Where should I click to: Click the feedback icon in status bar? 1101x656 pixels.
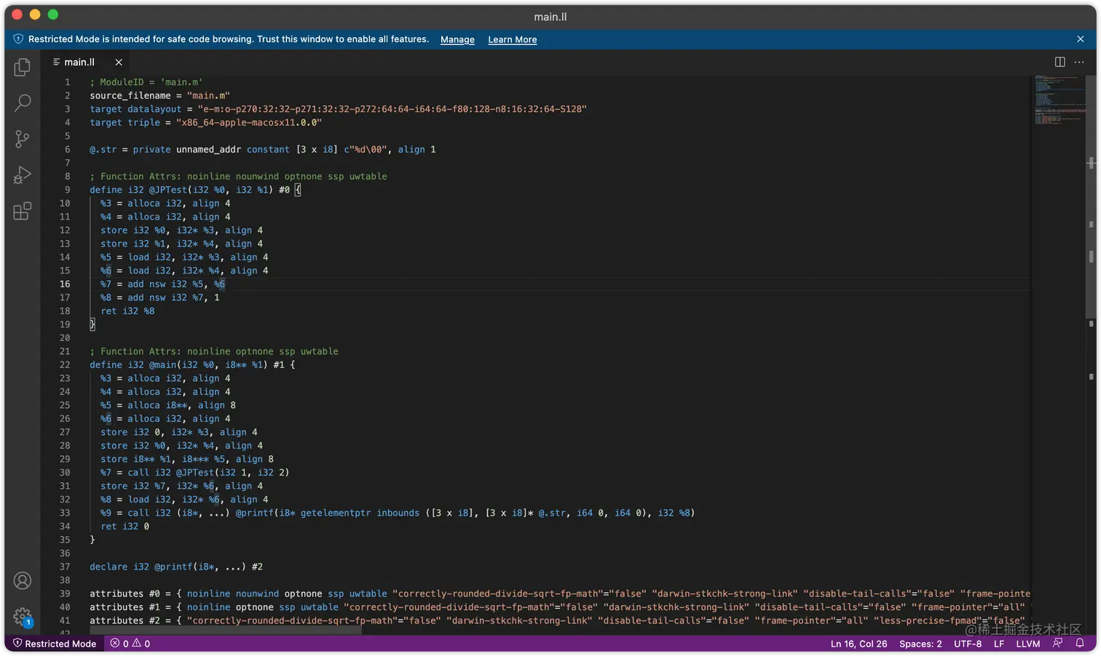pos(1058,644)
